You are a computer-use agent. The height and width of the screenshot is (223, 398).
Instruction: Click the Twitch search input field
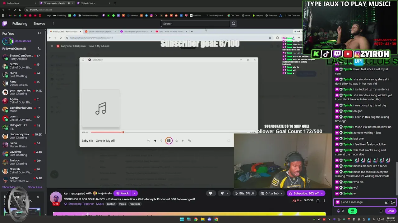point(195,24)
